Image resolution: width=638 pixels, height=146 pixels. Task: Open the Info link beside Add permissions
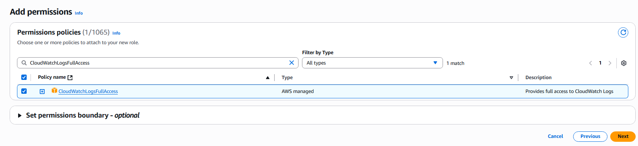pyautogui.click(x=79, y=13)
